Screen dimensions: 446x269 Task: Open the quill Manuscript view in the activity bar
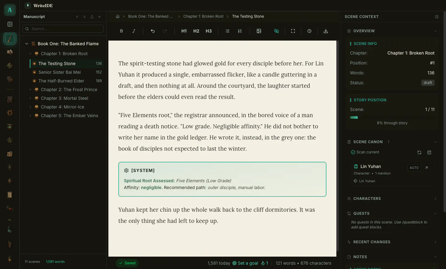coord(10,39)
